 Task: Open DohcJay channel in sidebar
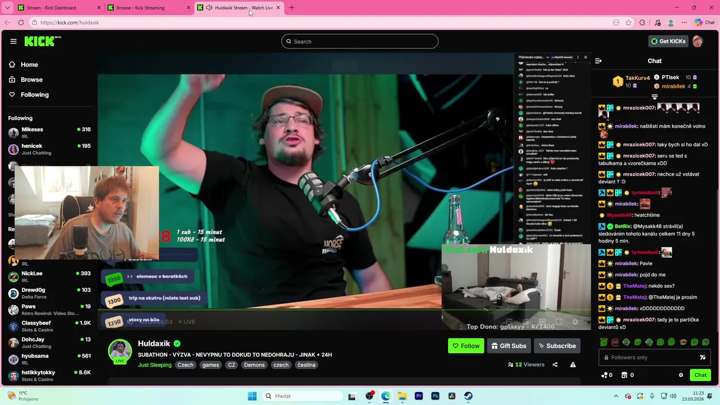click(x=49, y=343)
